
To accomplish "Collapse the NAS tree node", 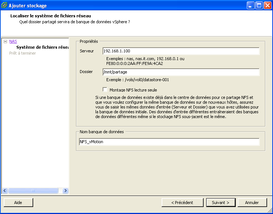I will coord(6,41).
